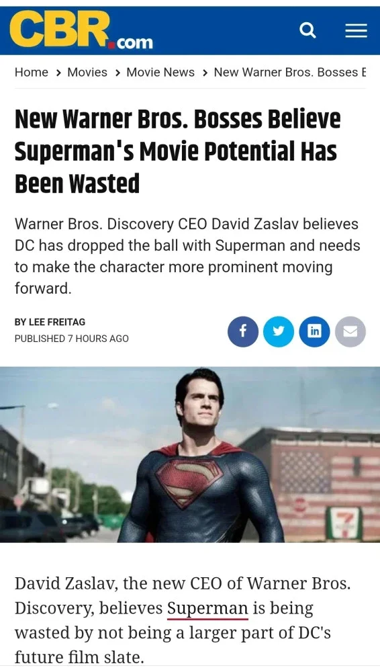380x672 pixels.
Task: Tap the Superman article image
Action: [x=190, y=454]
